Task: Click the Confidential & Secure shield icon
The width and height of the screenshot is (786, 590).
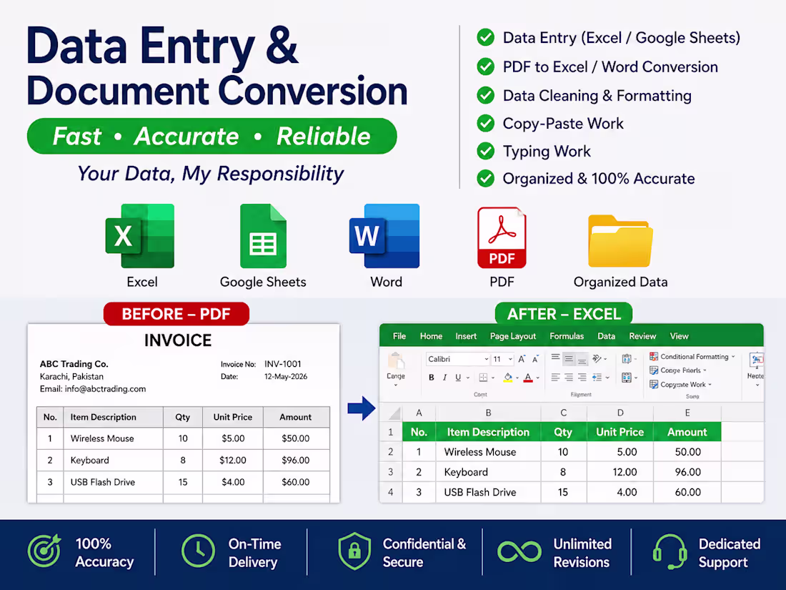Action: [354, 551]
